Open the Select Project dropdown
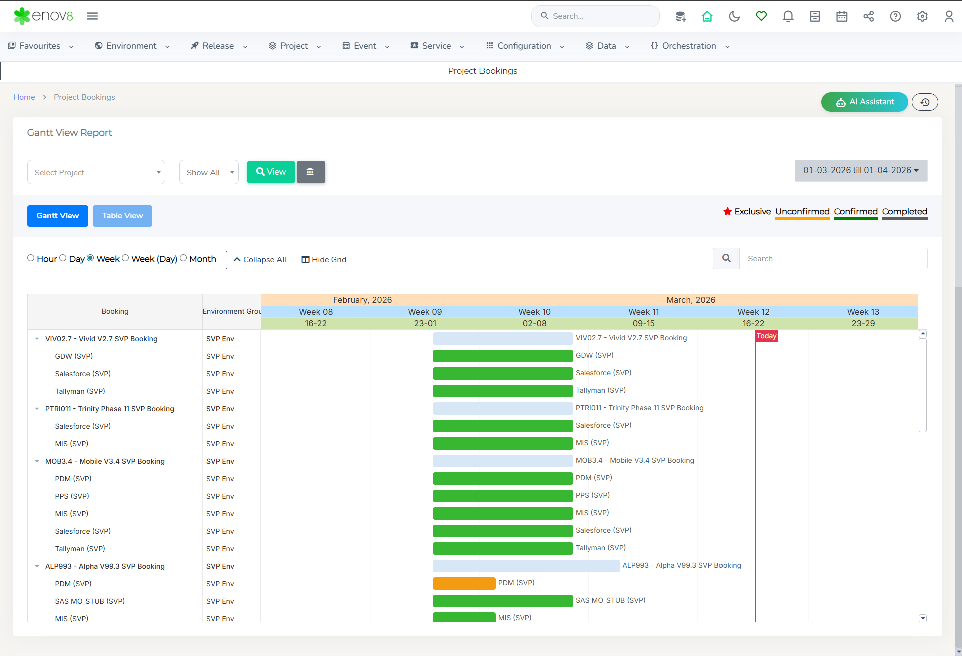Screen dimensions: 962x656 pyautogui.click(x=96, y=172)
